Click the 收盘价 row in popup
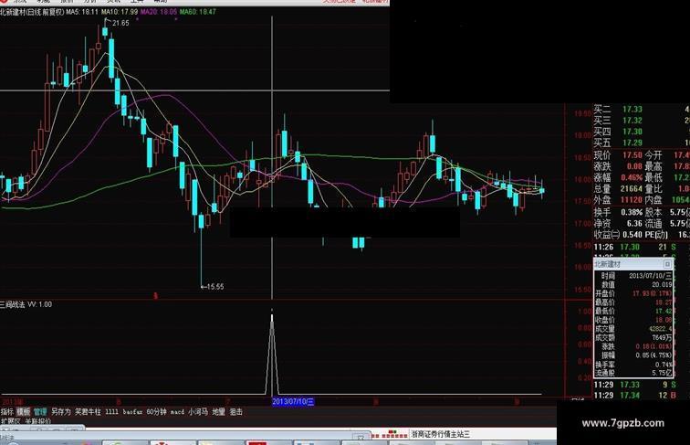Screen dimensions: 690x445 coord(633,320)
